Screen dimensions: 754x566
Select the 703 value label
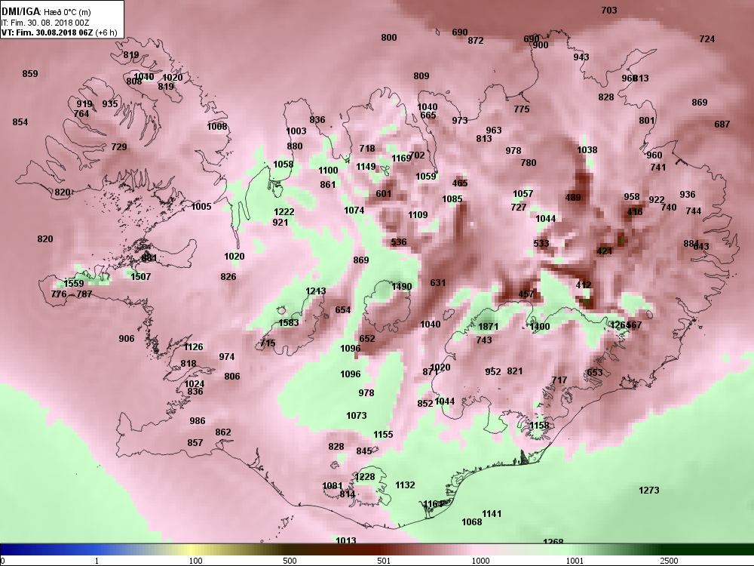[x=609, y=10]
